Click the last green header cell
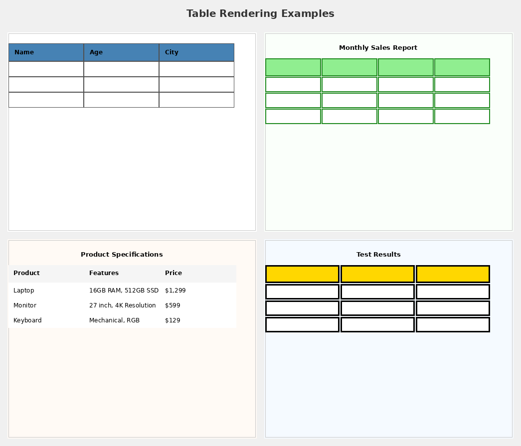This screenshot has height=446, width=521. point(462,67)
